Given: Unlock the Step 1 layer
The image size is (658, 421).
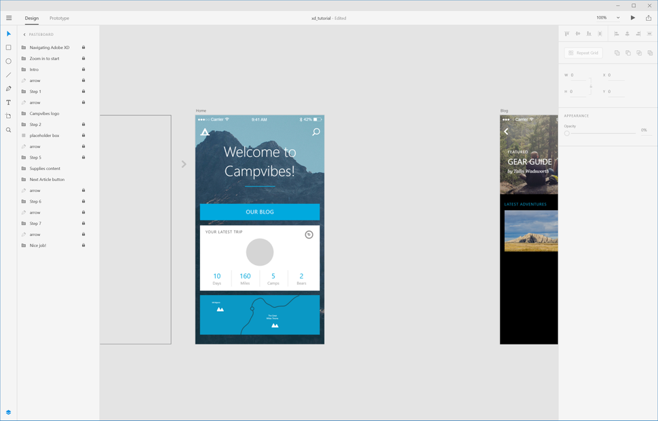Looking at the screenshot, I should point(83,91).
